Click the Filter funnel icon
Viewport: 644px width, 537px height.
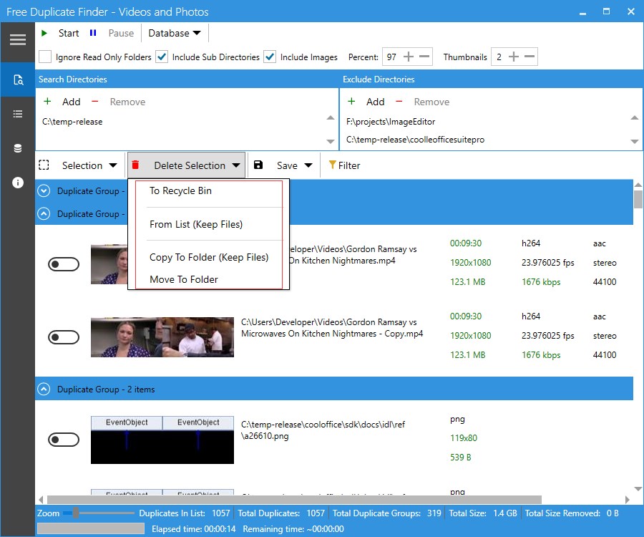(332, 165)
